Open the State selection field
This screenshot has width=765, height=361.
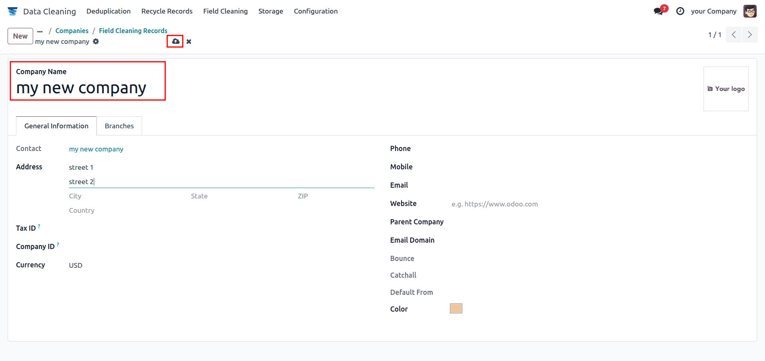239,196
